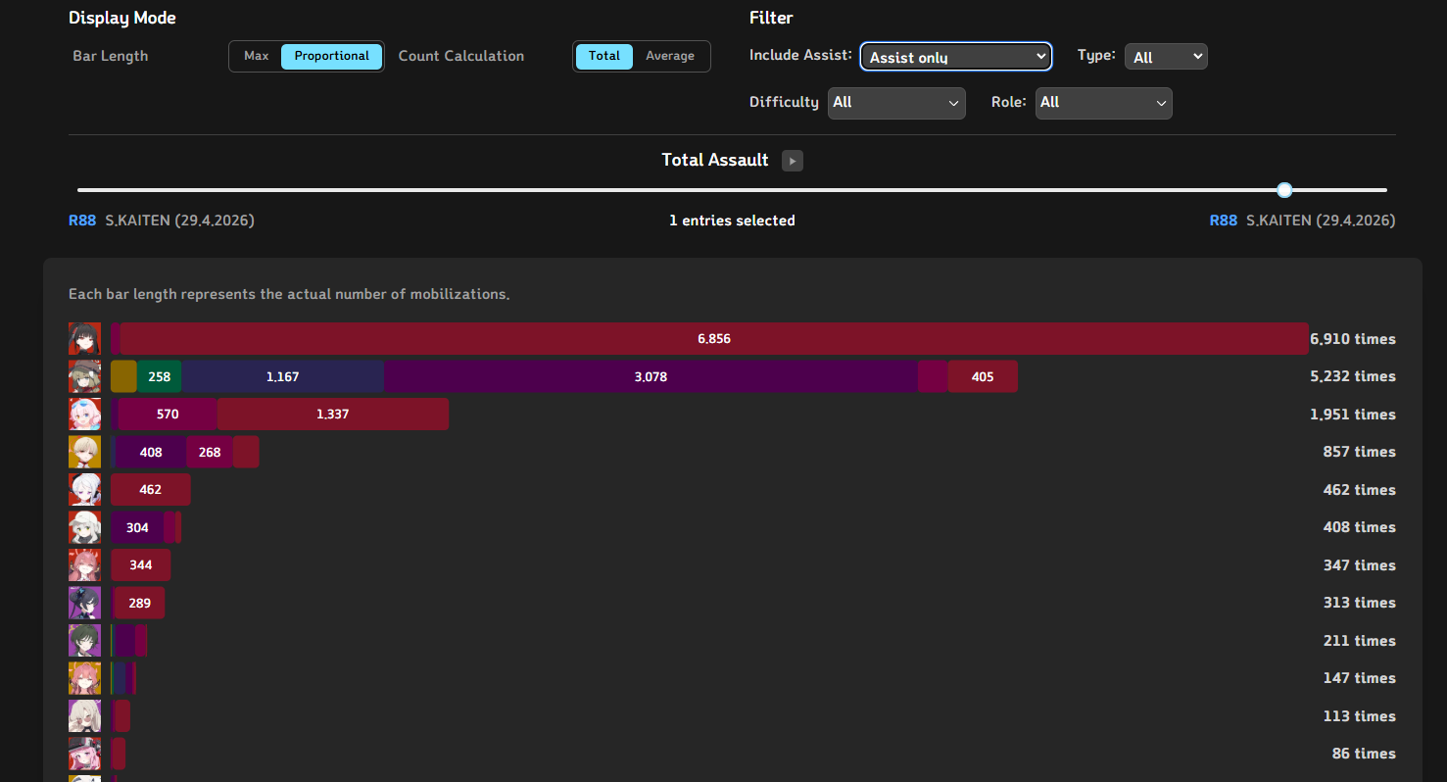Click the avatar of the character with 5,232 times

click(84, 376)
